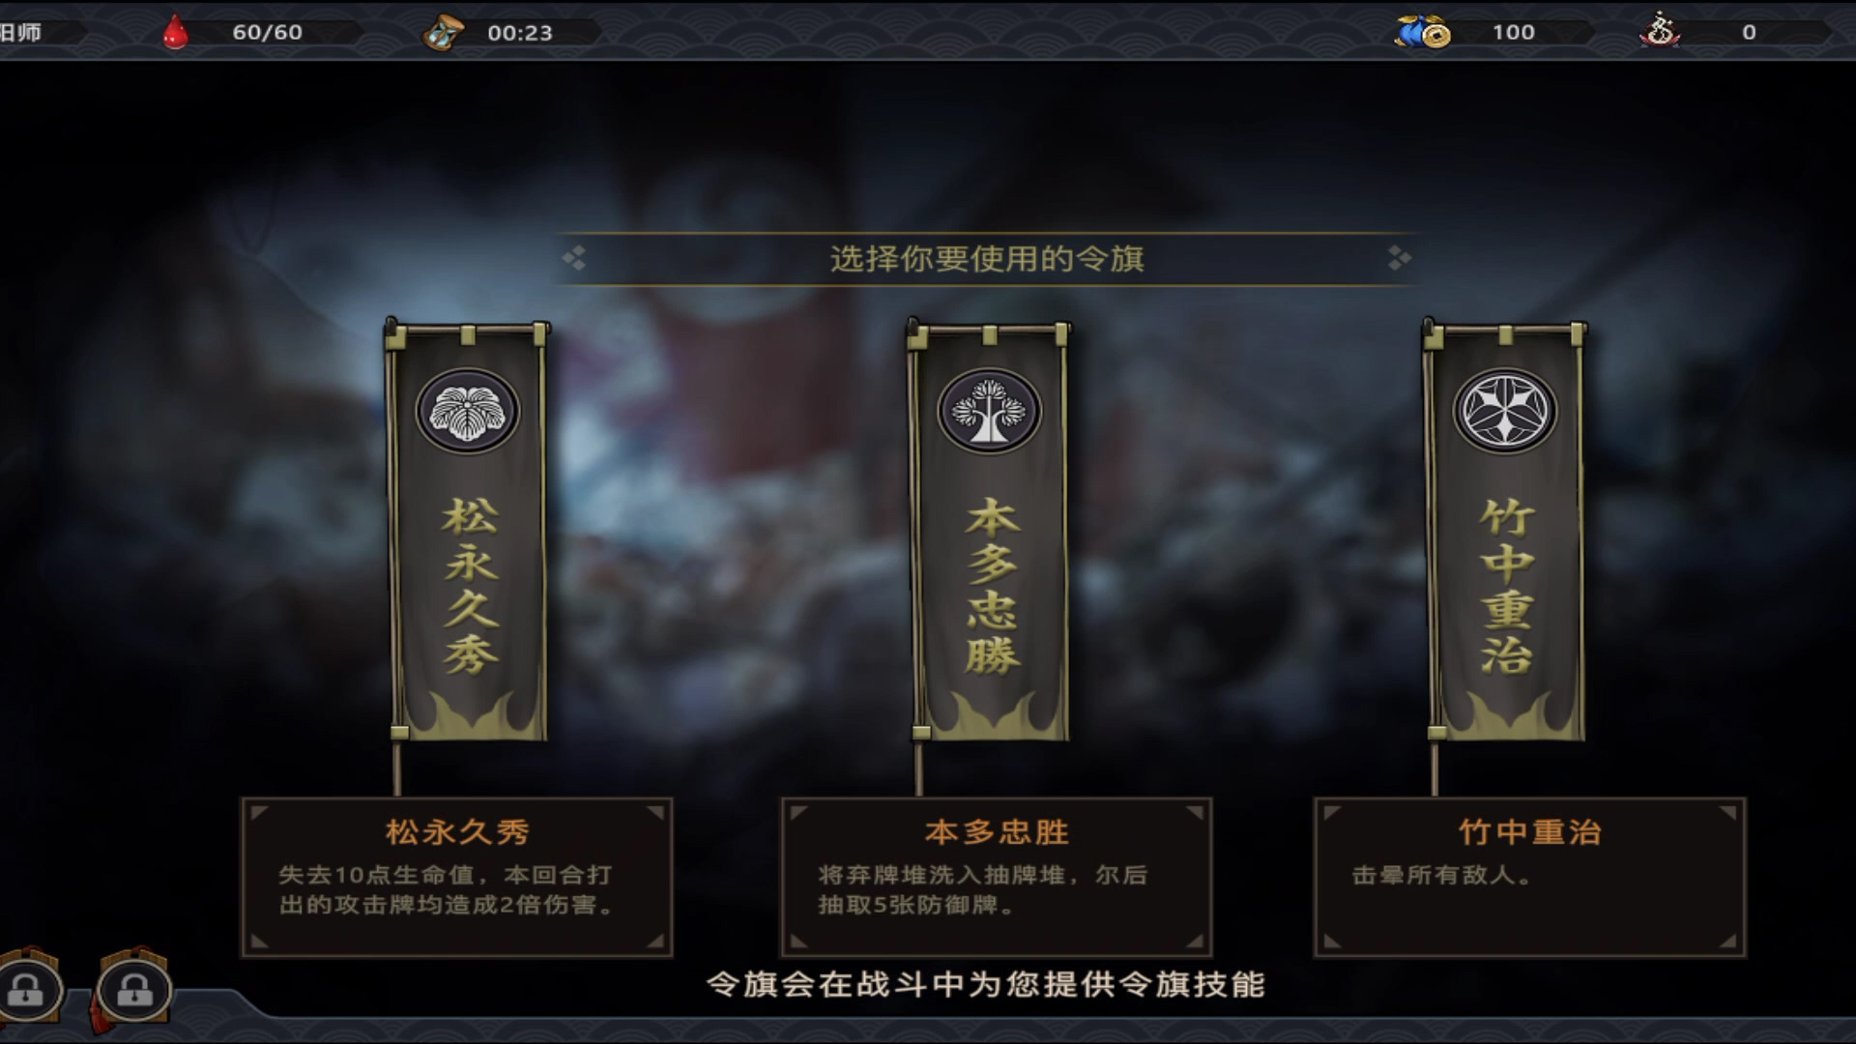Open the 松永久秀 skill description box
Viewport: 1856px width, 1044px height.
[x=456, y=878]
